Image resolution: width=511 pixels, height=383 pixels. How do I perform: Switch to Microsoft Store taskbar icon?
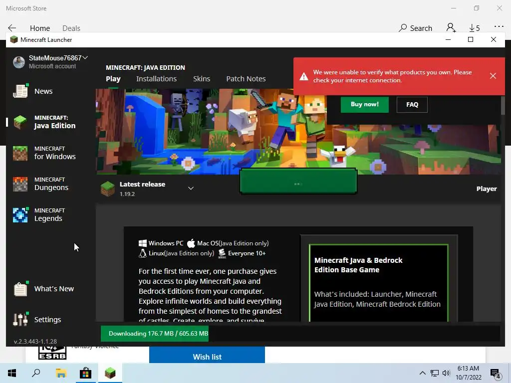(x=86, y=373)
